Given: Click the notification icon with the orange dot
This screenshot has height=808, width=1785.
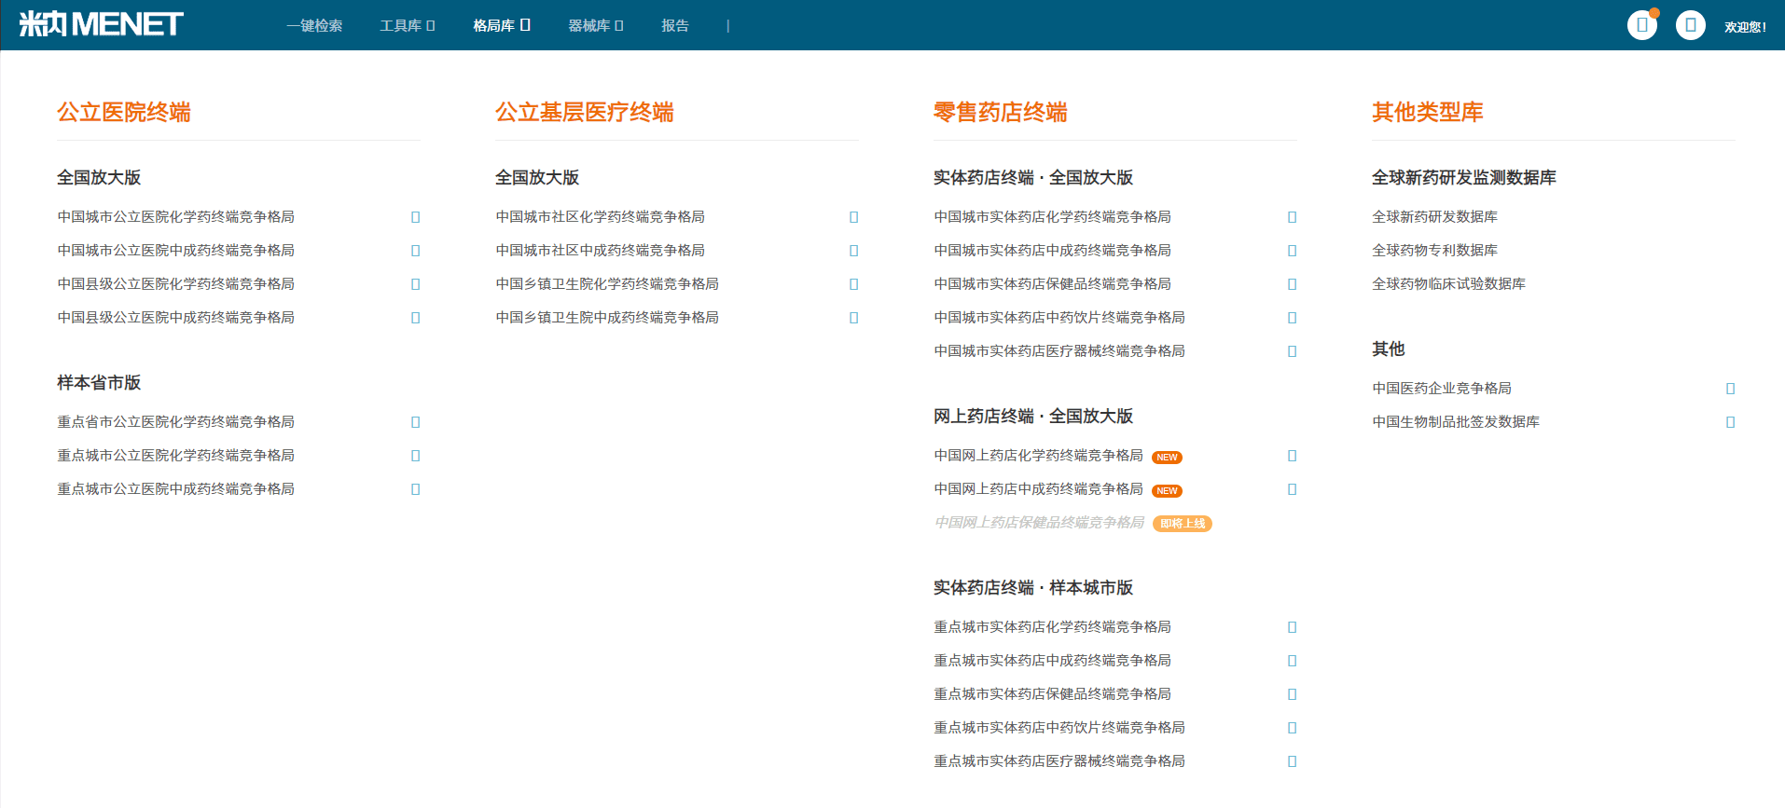Looking at the screenshot, I should point(1642,25).
